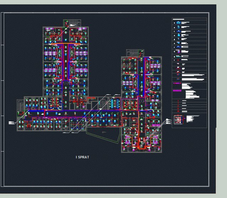227x198 pixels.
Task: Select the thick magenta bar legend symbol
Action: coord(177,91)
